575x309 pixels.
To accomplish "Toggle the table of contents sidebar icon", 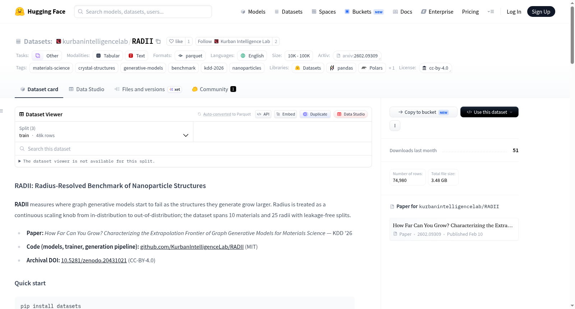I will click(1, 111).
